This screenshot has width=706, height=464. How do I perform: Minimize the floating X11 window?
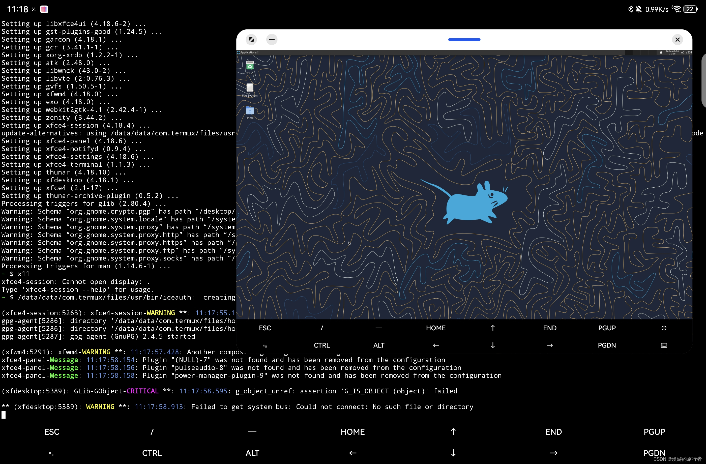point(272,39)
